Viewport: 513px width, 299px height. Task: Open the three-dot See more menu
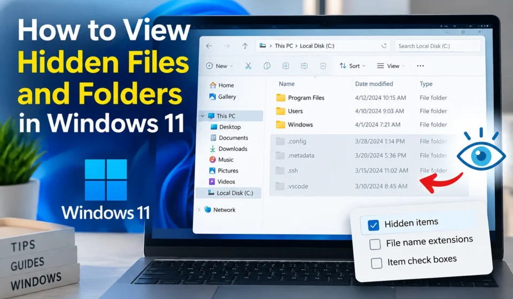coord(421,66)
